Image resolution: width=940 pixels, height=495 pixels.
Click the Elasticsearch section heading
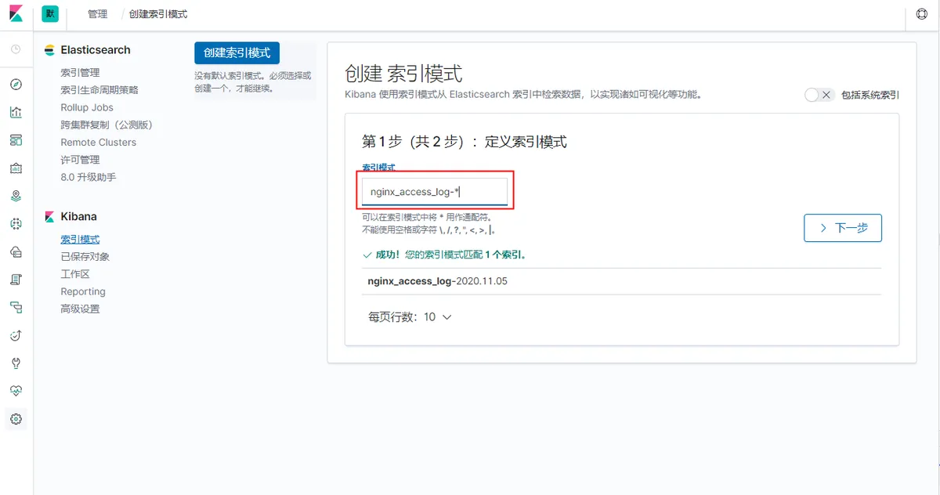click(x=96, y=50)
